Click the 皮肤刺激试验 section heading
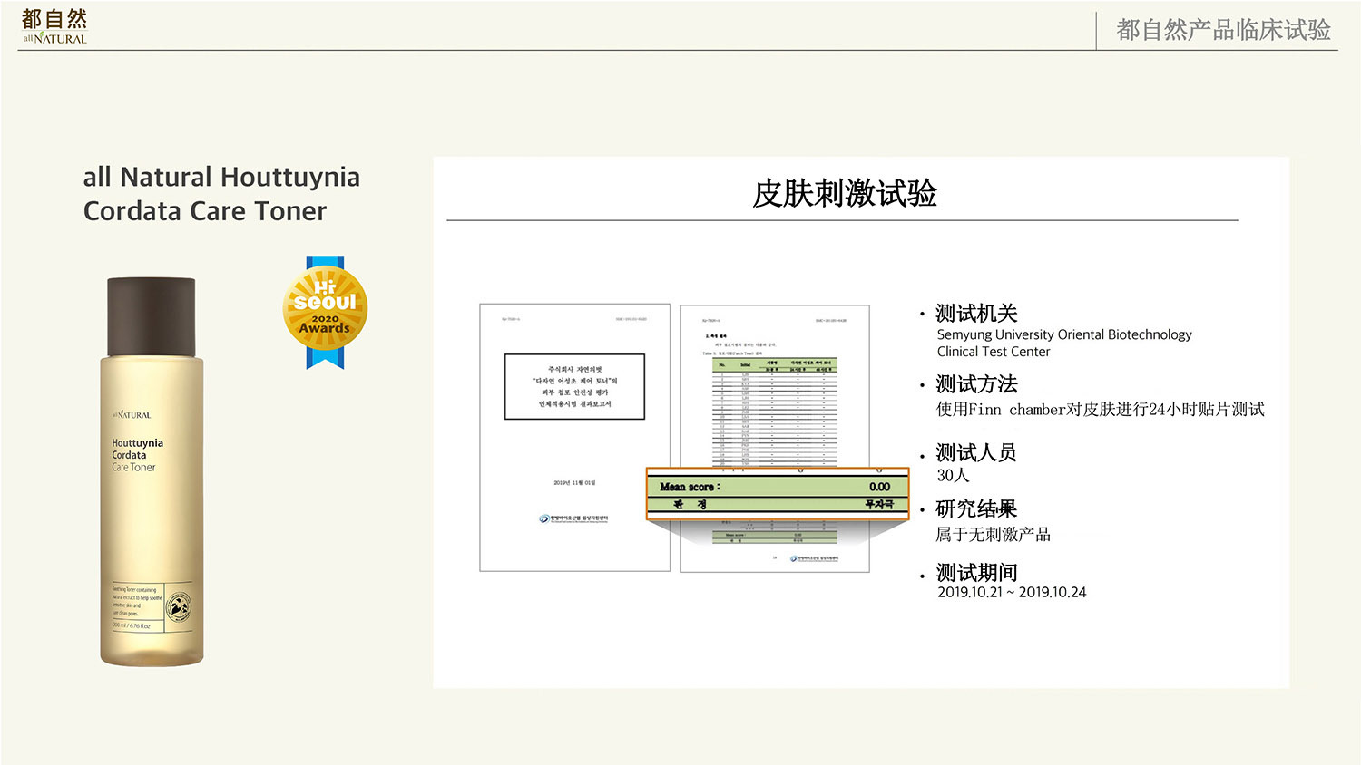This screenshot has width=1361, height=765. tap(844, 193)
